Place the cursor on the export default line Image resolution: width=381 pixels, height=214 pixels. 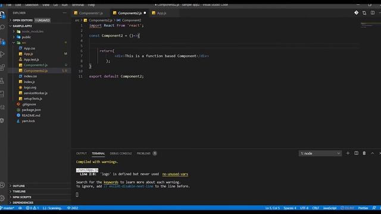pyautogui.click(x=116, y=76)
